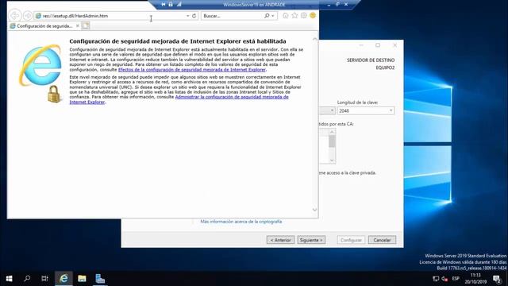Go back with Internet Explorer's back arrow

[x=15, y=16]
